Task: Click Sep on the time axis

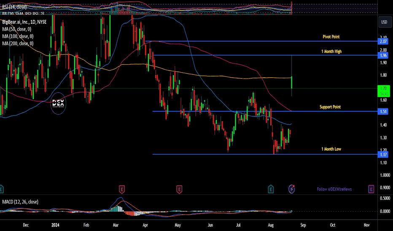Action: click(x=303, y=225)
